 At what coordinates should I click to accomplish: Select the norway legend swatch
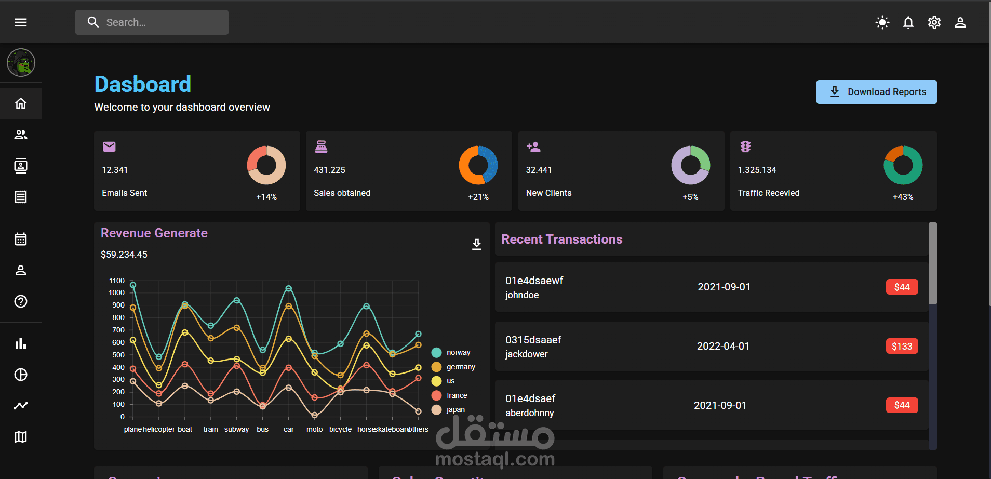point(436,353)
